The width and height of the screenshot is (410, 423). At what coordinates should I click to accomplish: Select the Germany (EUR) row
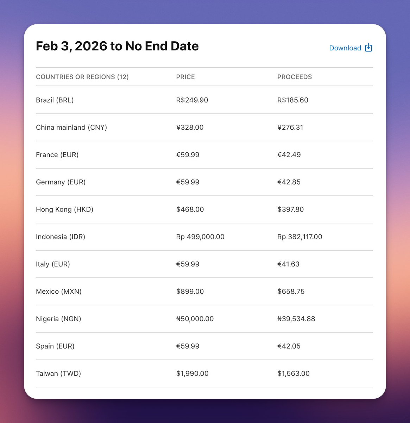pos(61,182)
